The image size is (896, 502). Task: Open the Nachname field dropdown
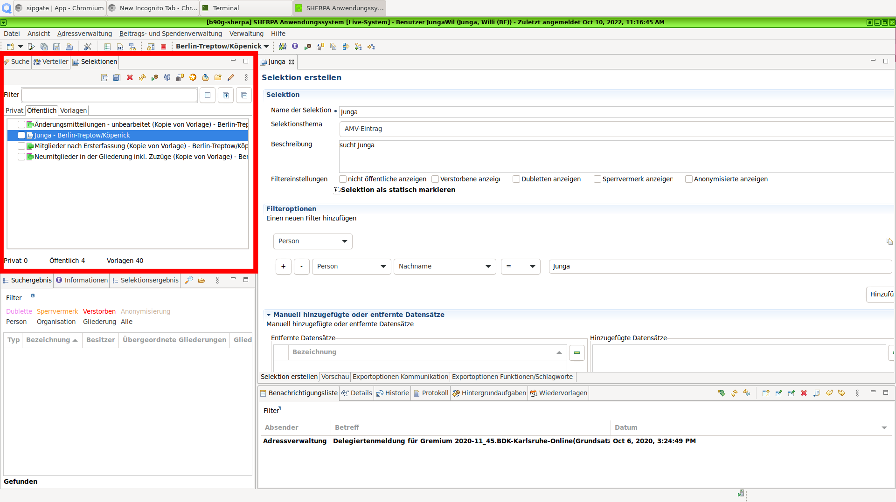point(445,266)
